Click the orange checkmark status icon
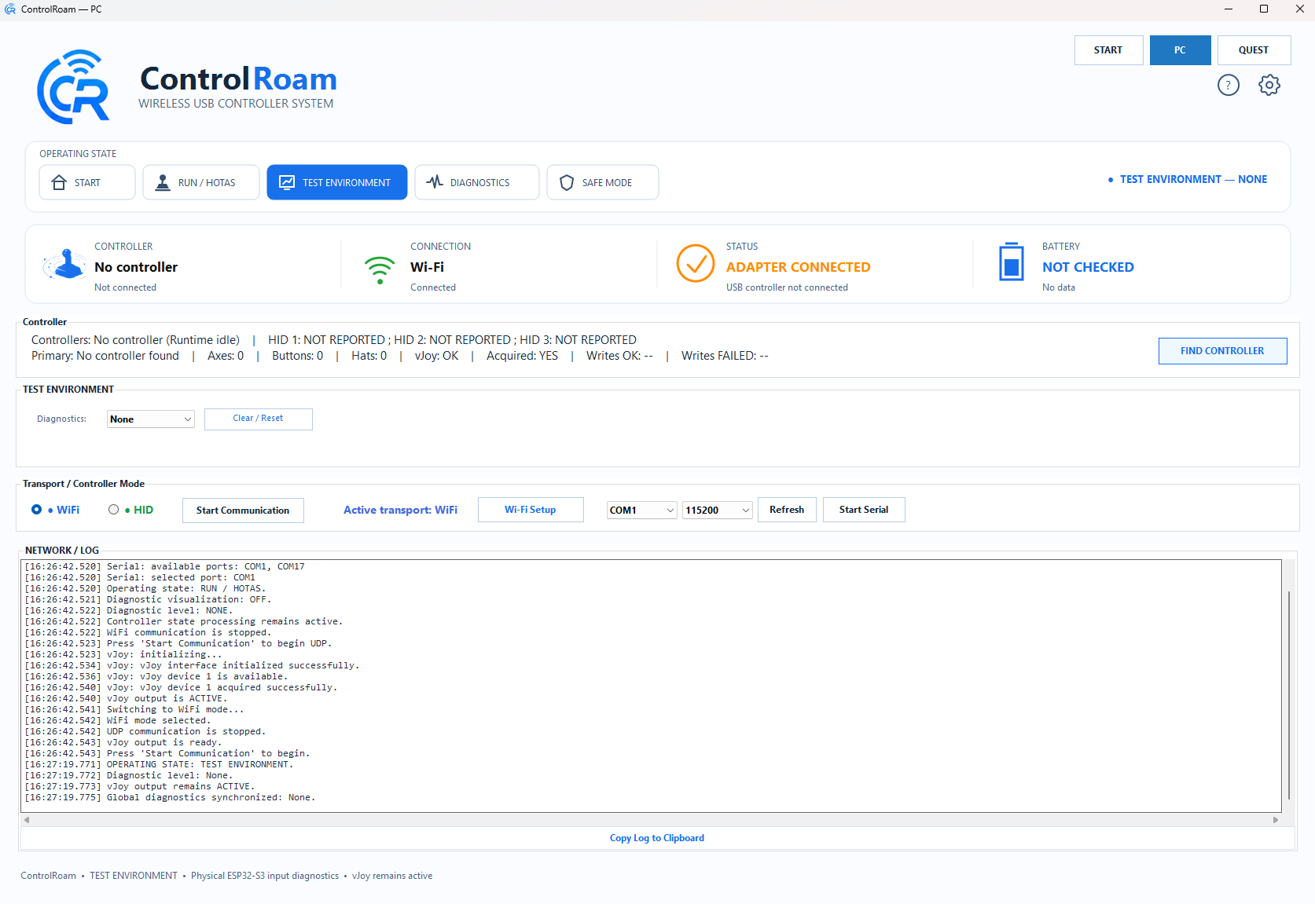The image size is (1315, 904). click(696, 263)
